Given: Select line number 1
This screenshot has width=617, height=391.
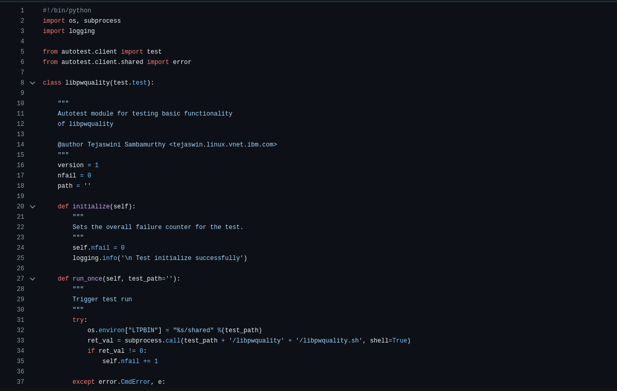Looking at the screenshot, I should [22, 10].
